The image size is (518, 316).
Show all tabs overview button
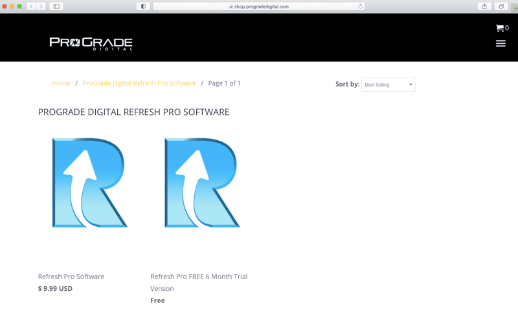[x=501, y=6]
